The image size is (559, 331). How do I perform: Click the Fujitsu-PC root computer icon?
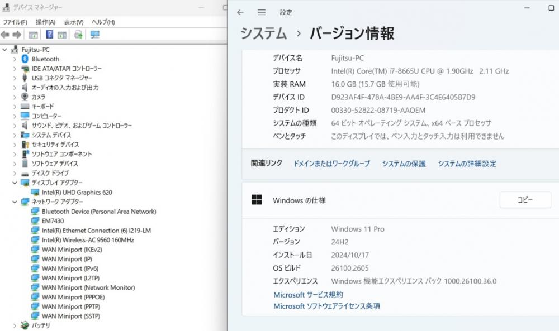coord(15,50)
